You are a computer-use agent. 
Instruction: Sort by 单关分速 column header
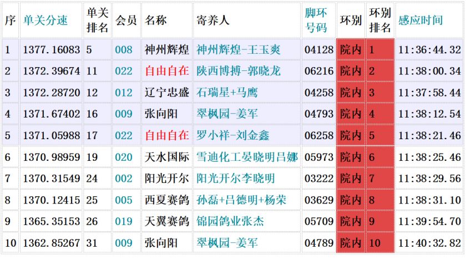coord(45,20)
